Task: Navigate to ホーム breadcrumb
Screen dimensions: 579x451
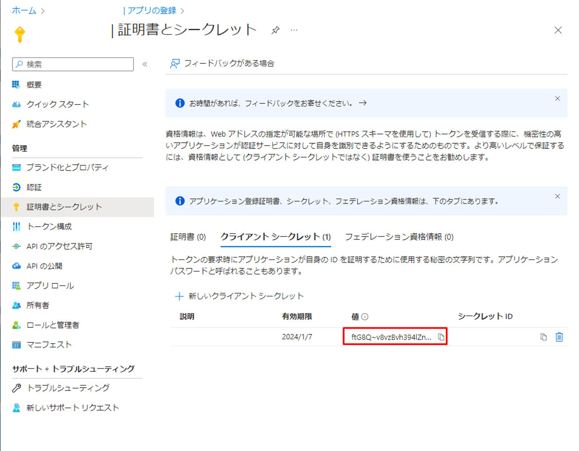Action: (x=24, y=10)
